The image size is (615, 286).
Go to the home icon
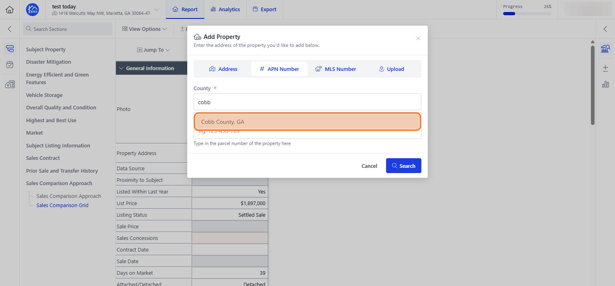[x=10, y=10]
